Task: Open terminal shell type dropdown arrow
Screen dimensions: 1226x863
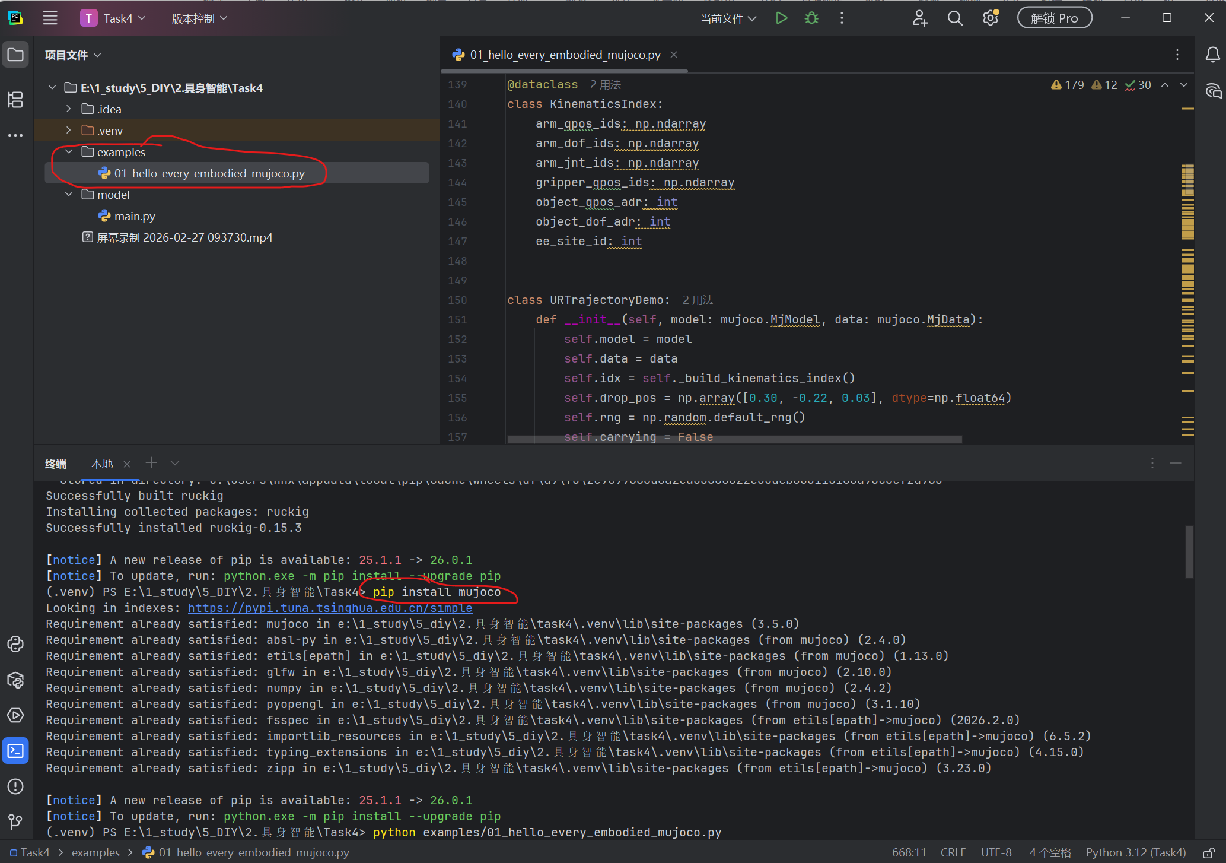Action: coord(175,463)
